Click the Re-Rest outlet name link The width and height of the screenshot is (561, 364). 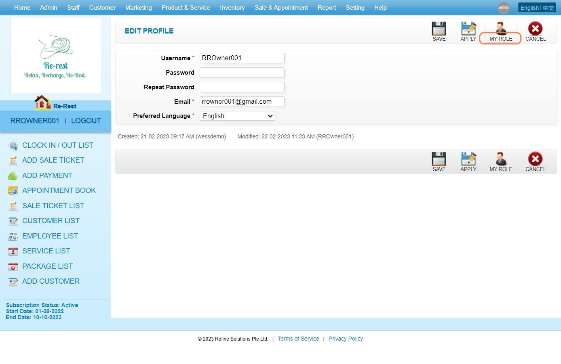(x=65, y=106)
